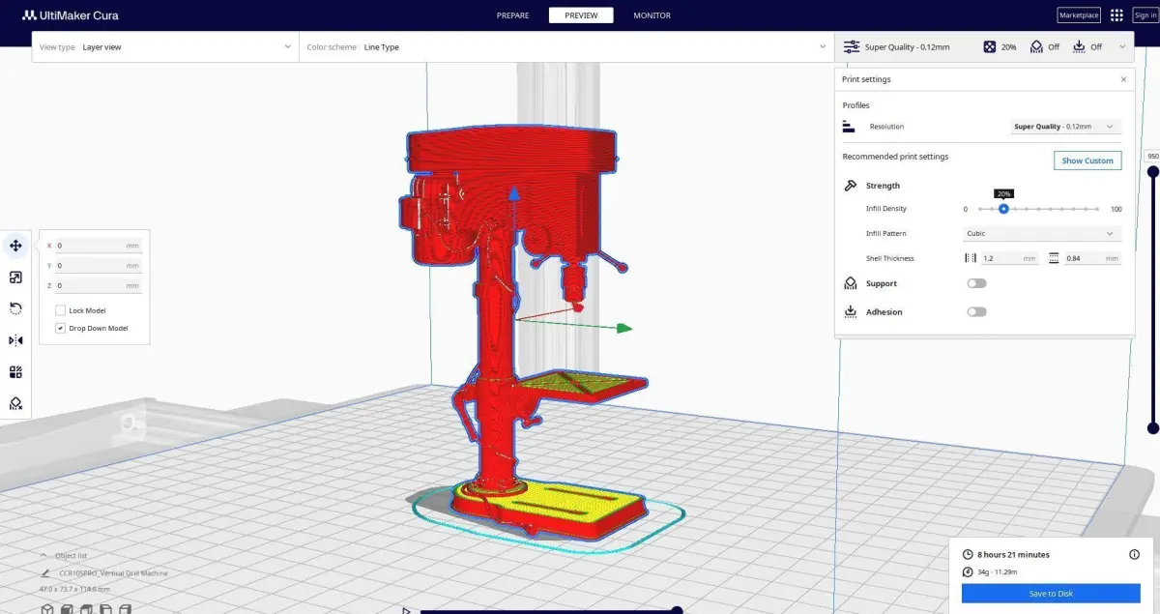Image resolution: width=1160 pixels, height=614 pixels.
Task: Open the Per Model Settings tool
Action: 15,372
